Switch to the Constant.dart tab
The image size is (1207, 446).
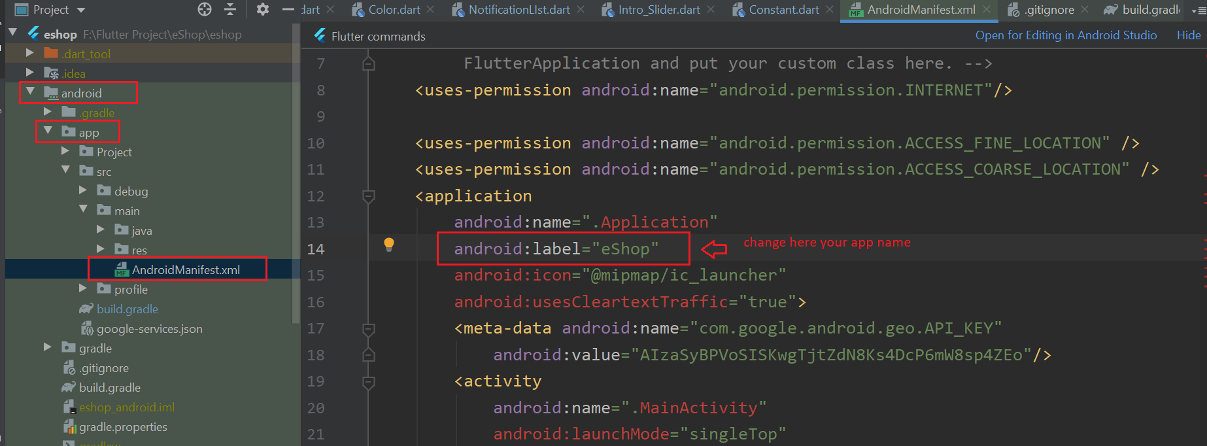(x=783, y=10)
